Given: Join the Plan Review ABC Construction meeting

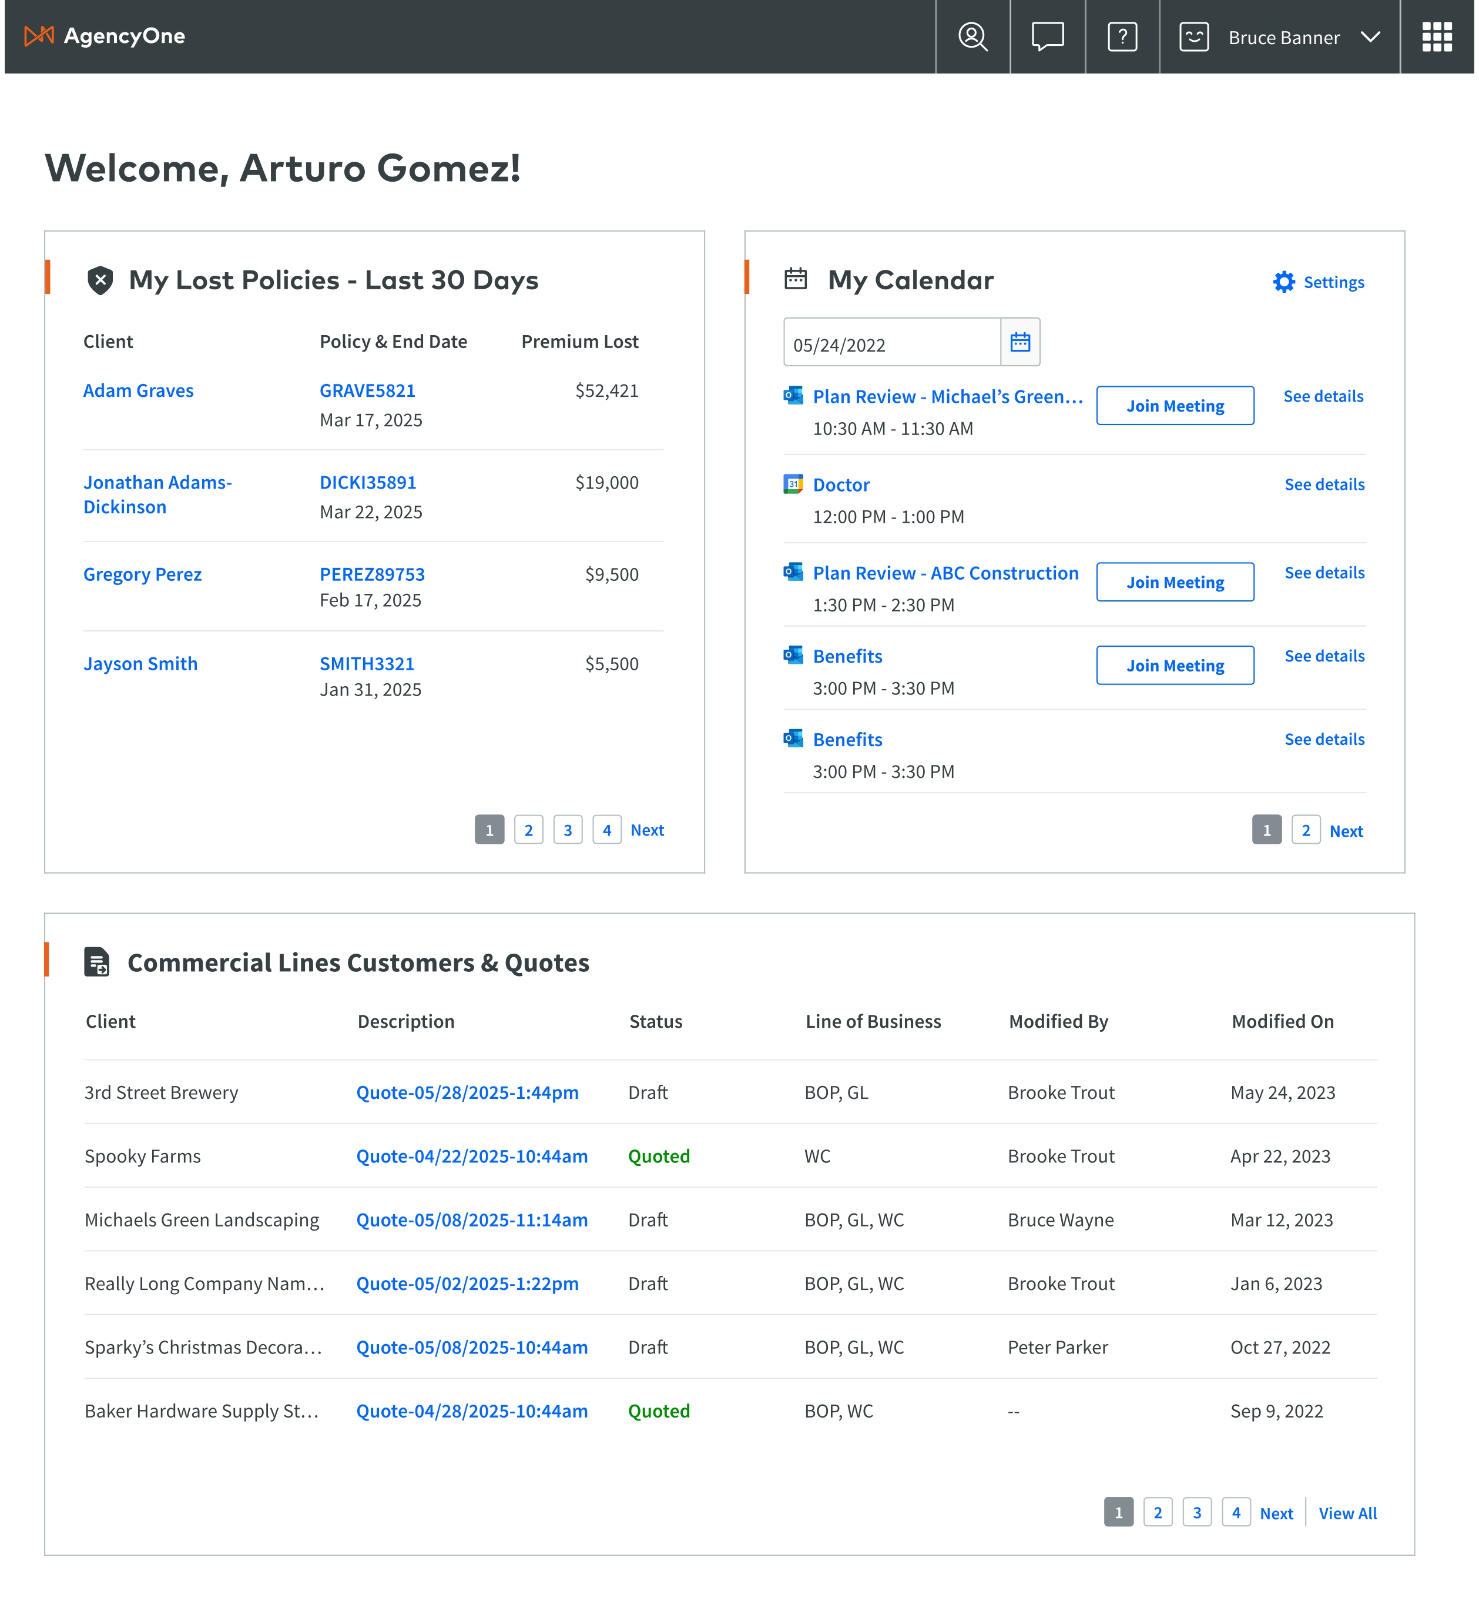Looking at the screenshot, I should [1174, 582].
